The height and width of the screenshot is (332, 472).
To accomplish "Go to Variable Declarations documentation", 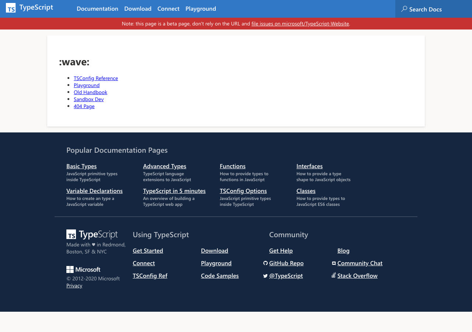I will pyautogui.click(x=94, y=191).
